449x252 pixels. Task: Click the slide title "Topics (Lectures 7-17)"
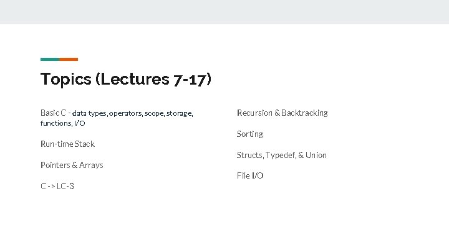126,80
